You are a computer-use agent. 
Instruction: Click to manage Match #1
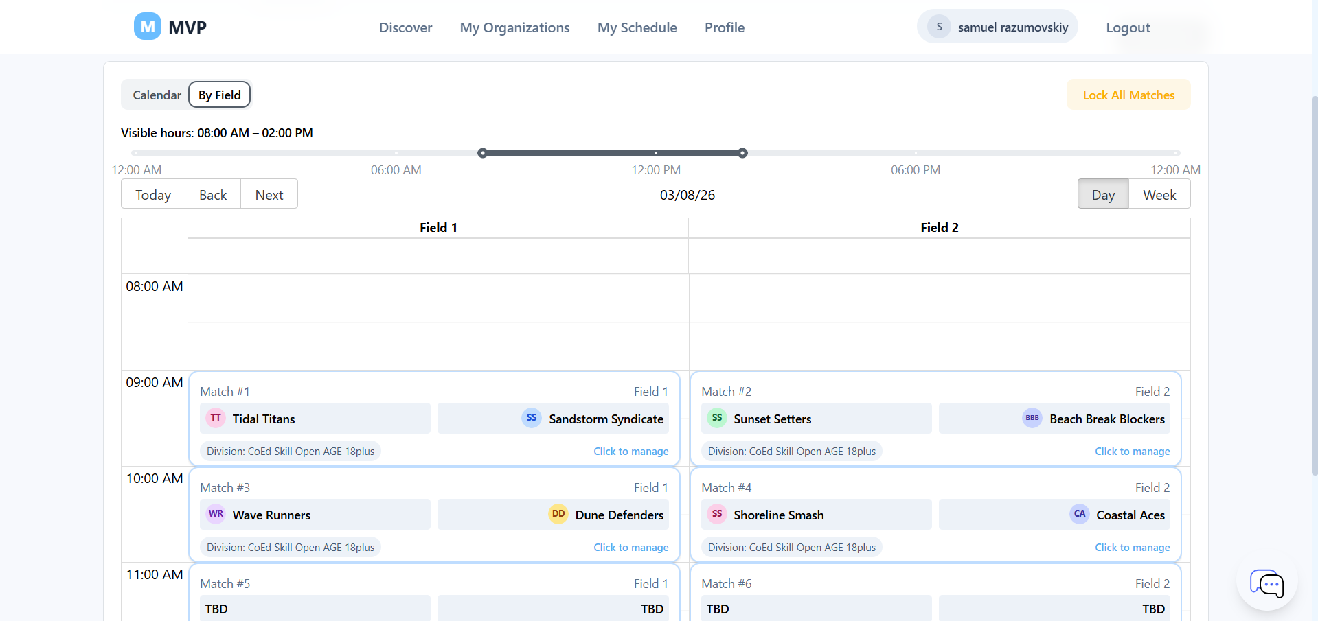(630, 452)
